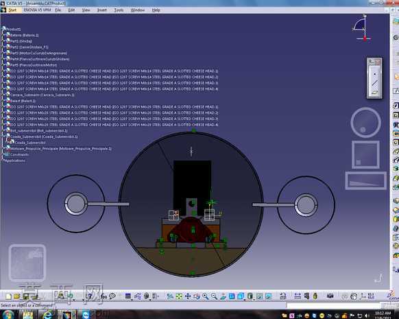Select the Product1 root node
Image resolution: width=399 pixels, height=319 pixels.
point(13,29)
